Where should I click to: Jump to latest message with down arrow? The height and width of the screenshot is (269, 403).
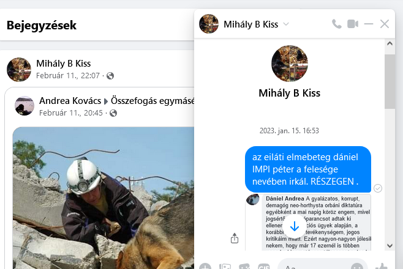(x=294, y=226)
